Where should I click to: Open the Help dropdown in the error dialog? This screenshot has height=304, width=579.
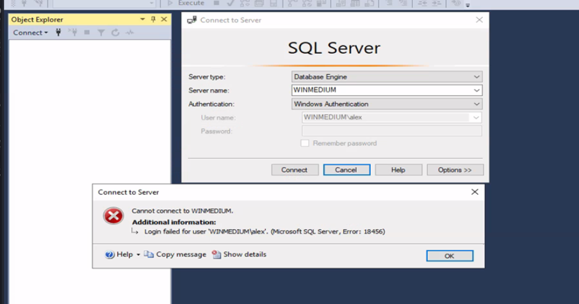point(123,254)
